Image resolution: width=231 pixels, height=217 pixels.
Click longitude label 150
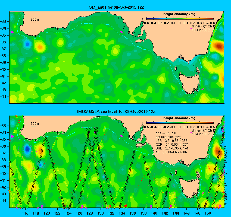pyautogui.click(x=208, y=213)
